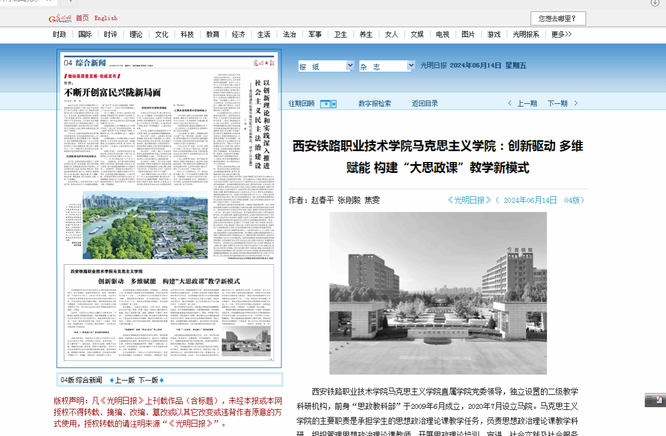This screenshot has width=666, height=436.
Task: Click the Guangming Online logo
Action: click(60, 18)
